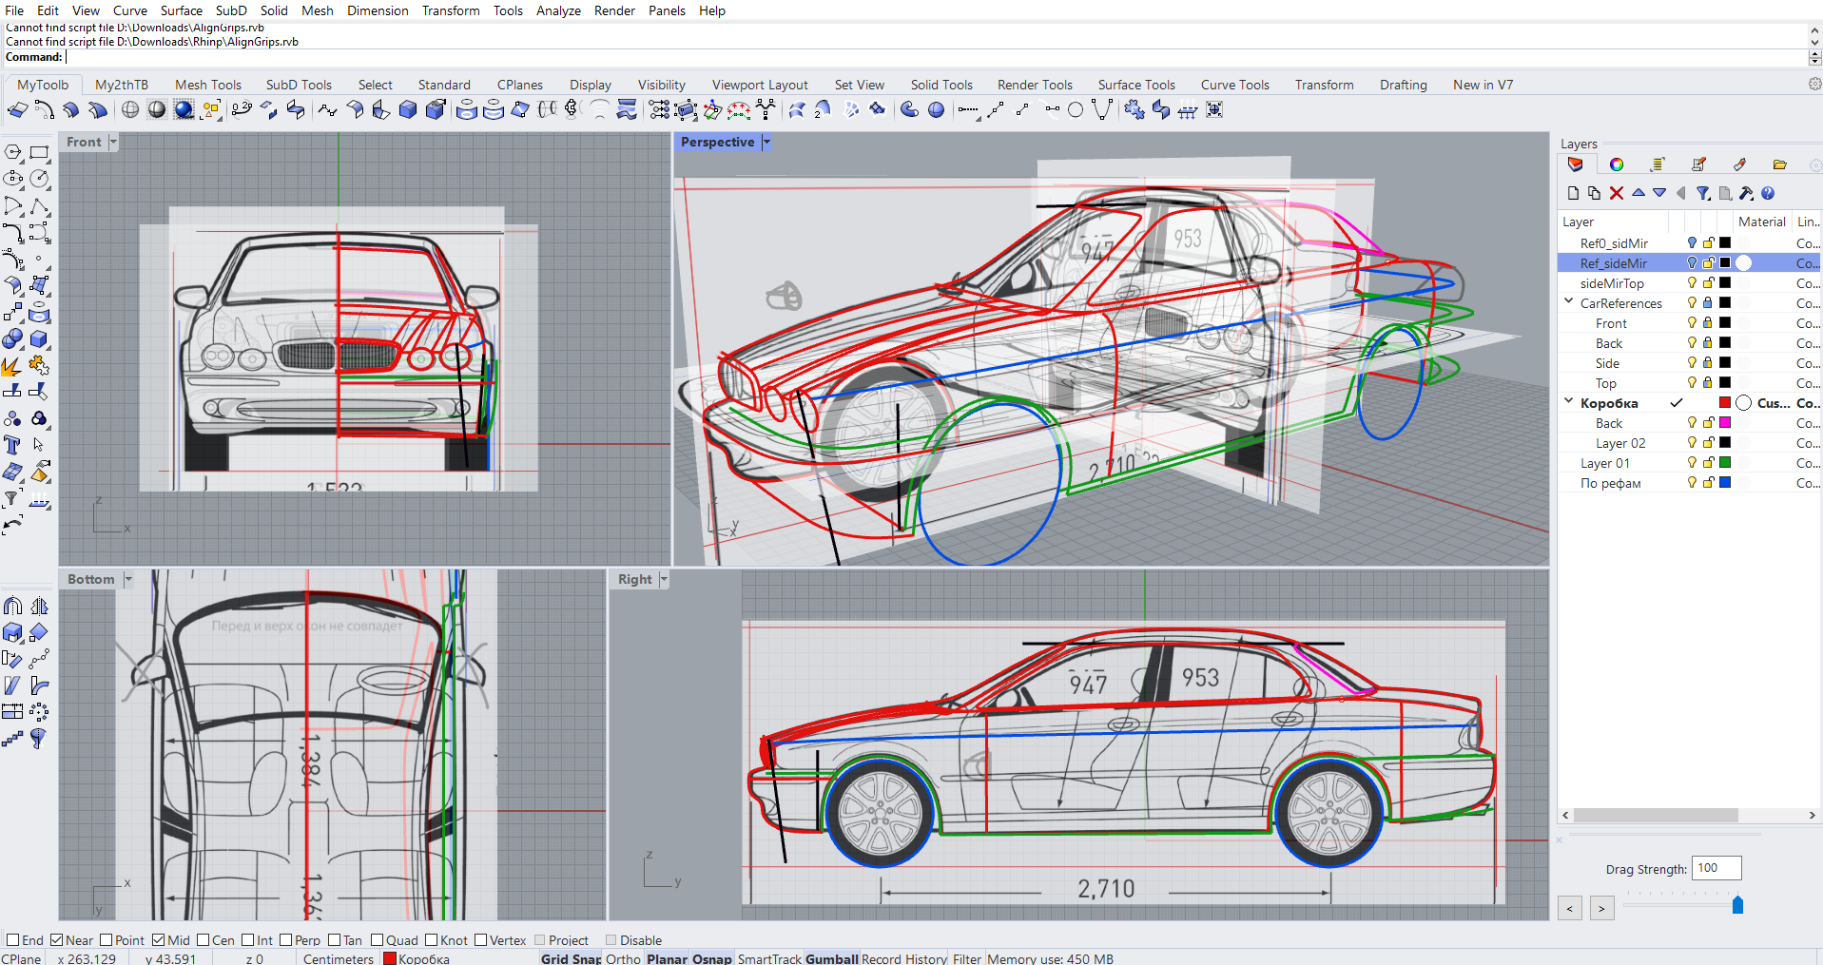
Task: Click the solid box tool icon in toolbar
Action: tap(408, 110)
